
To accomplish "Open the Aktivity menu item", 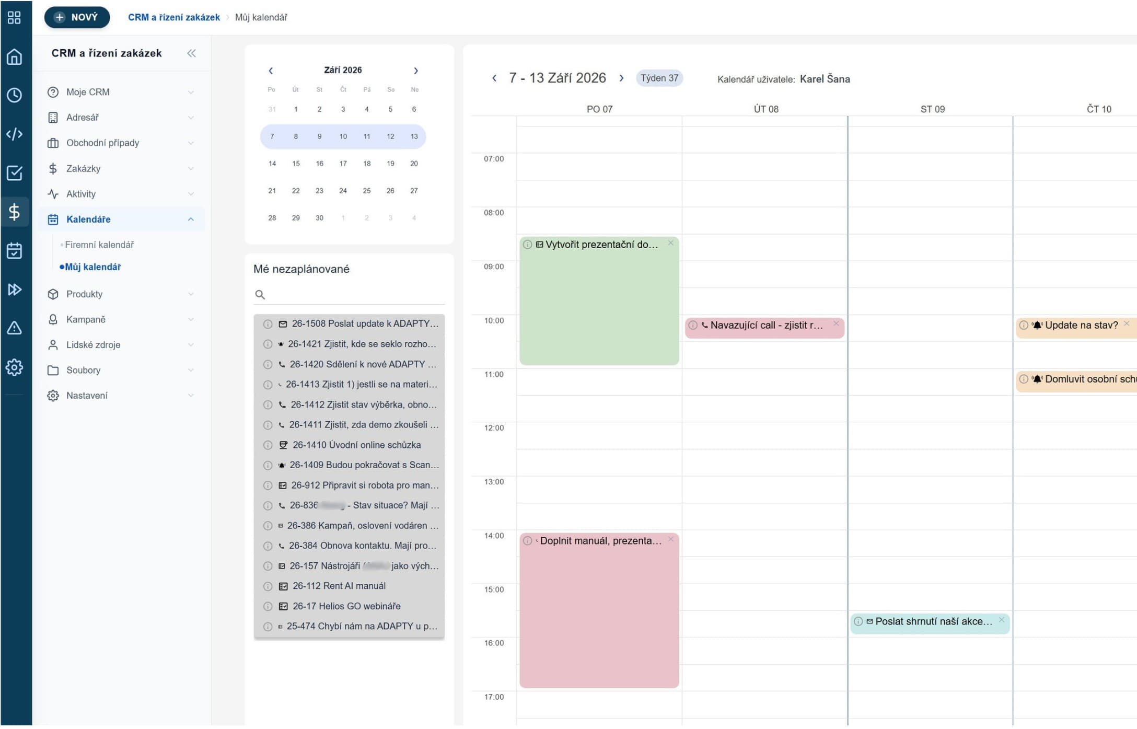I will point(121,194).
